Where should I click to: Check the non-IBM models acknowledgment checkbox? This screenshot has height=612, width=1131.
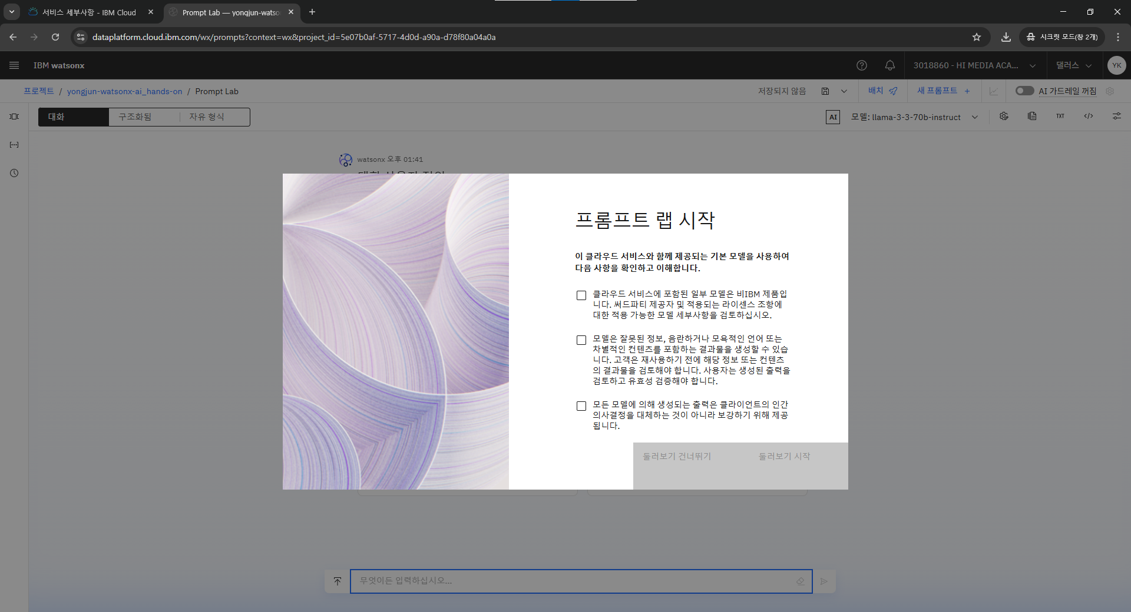[x=581, y=295]
